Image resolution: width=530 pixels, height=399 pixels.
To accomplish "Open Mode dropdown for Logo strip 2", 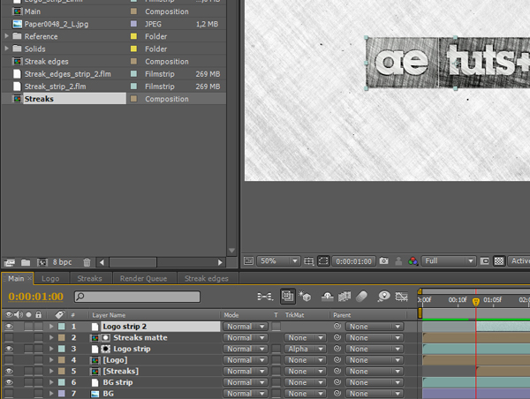I will click(245, 327).
